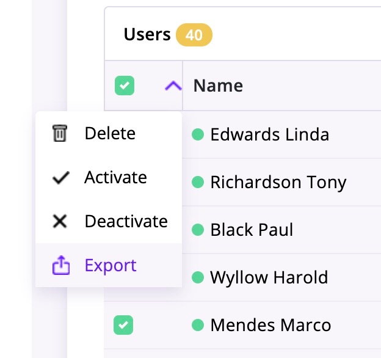Pick Deactivate from the dropdown menu
Viewport: 381px width, 358px height.
click(x=126, y=221)
